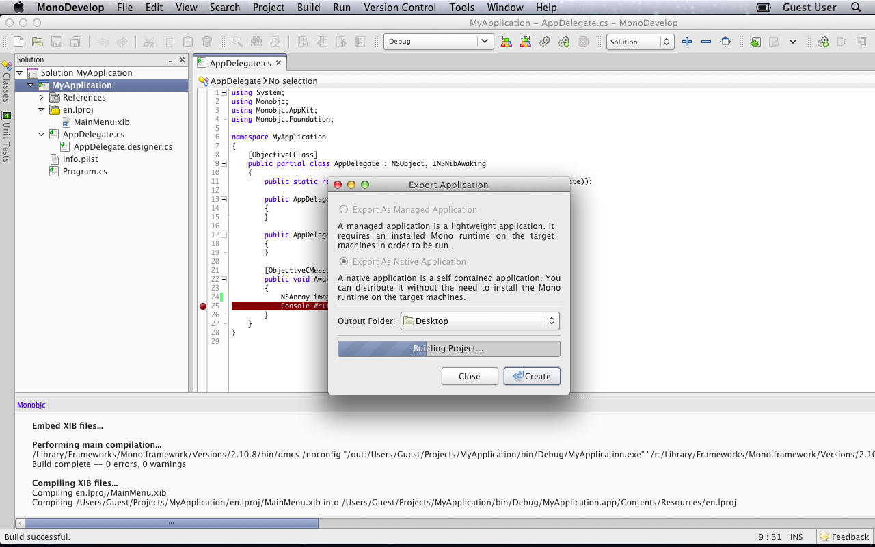Click the horizontal scrollbar in output pane
Screen dimensions: 875x547
(x=171, y=524)
